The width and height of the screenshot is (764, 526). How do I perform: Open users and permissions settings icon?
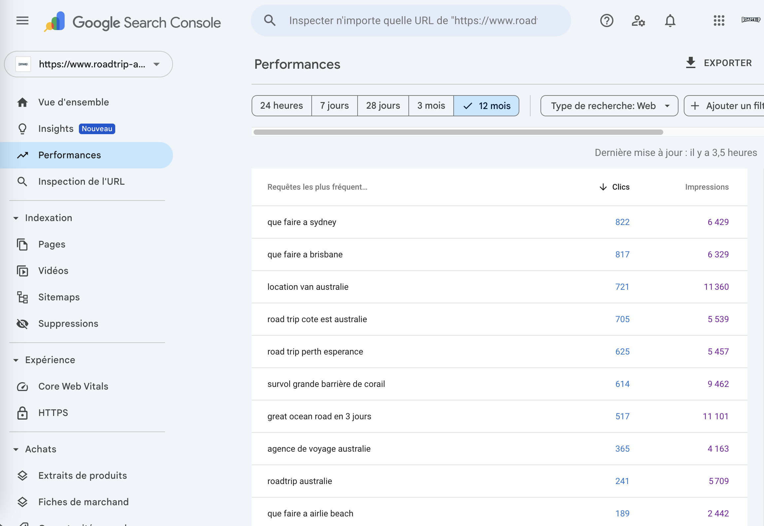tap(638, 21)
